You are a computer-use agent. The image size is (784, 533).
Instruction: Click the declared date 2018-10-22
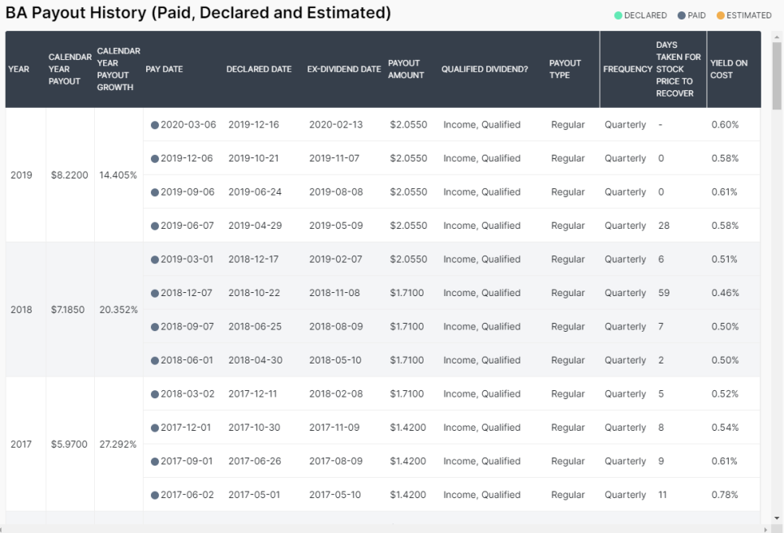coord(254,293)
